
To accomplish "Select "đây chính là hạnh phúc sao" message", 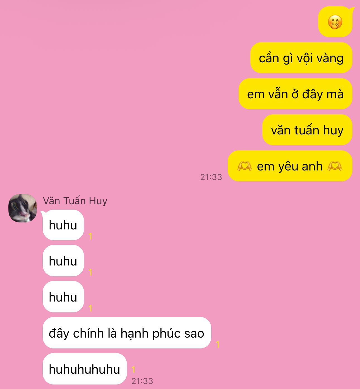I will click(x=127, y=333).
